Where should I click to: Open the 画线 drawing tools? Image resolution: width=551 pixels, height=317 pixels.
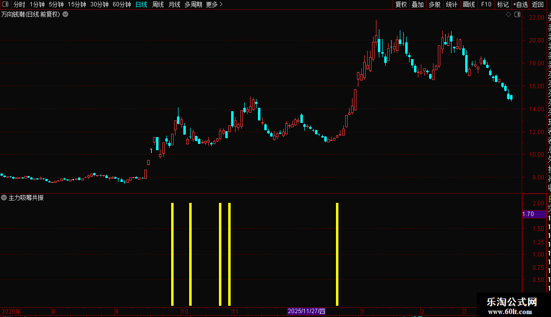coord(469,4)
